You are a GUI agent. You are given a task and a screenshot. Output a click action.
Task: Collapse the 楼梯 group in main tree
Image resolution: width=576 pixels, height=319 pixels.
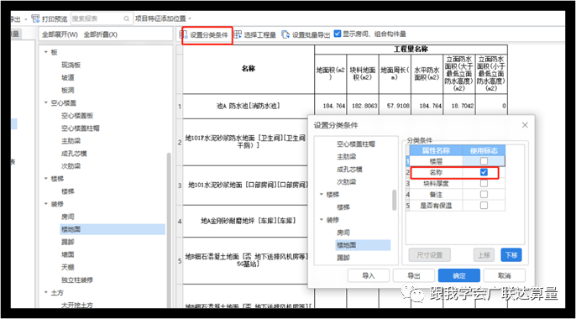point(46,179)
